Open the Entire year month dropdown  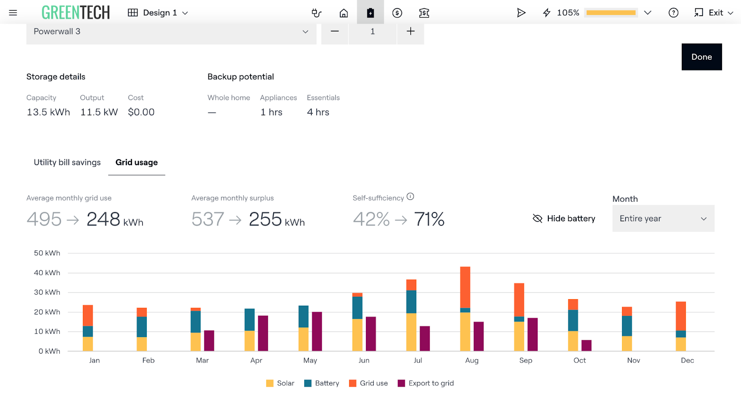(663, 219)
